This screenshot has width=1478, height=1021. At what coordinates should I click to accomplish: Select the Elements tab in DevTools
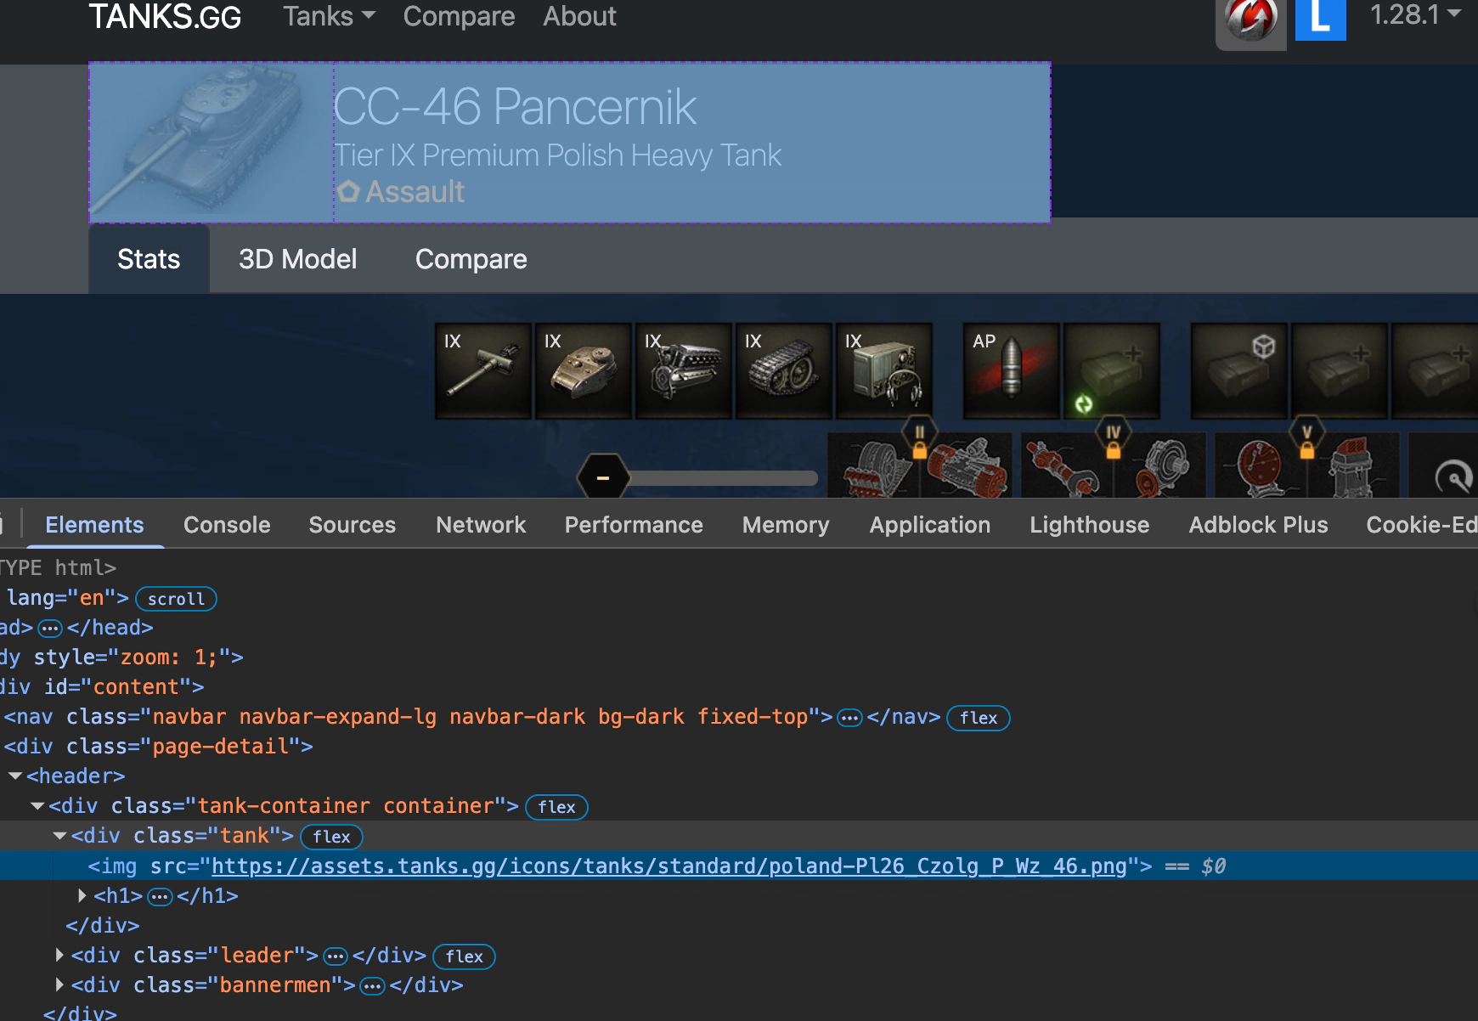[94, 525]
